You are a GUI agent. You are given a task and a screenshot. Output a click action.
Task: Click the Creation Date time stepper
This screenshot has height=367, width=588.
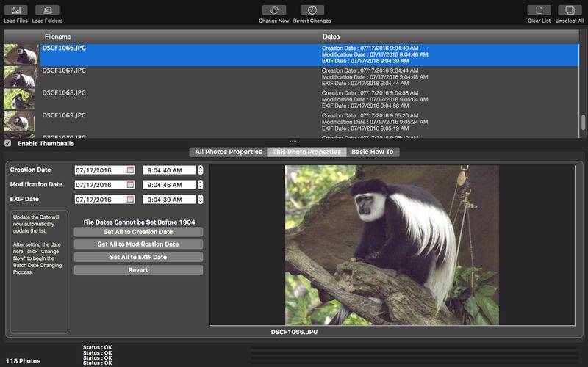pos(200,170)
